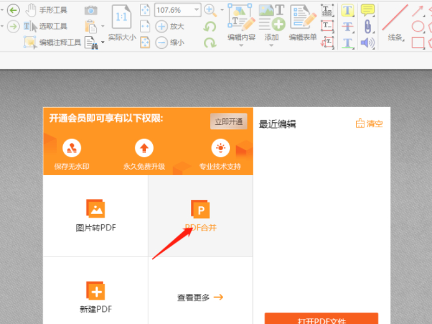Screen dimensions: 432x324
Task: Click the 最近编辑 heading text
Action: click(278, 124)
